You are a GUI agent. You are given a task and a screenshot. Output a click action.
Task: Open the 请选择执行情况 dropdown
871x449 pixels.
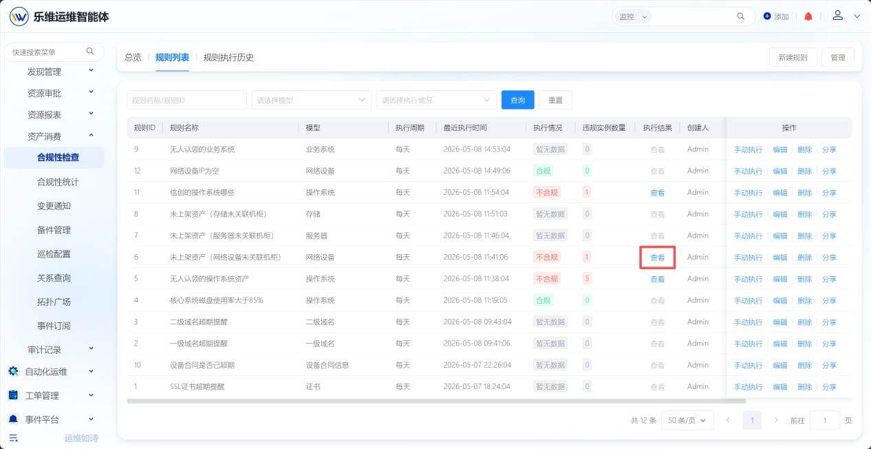point(437,100)
